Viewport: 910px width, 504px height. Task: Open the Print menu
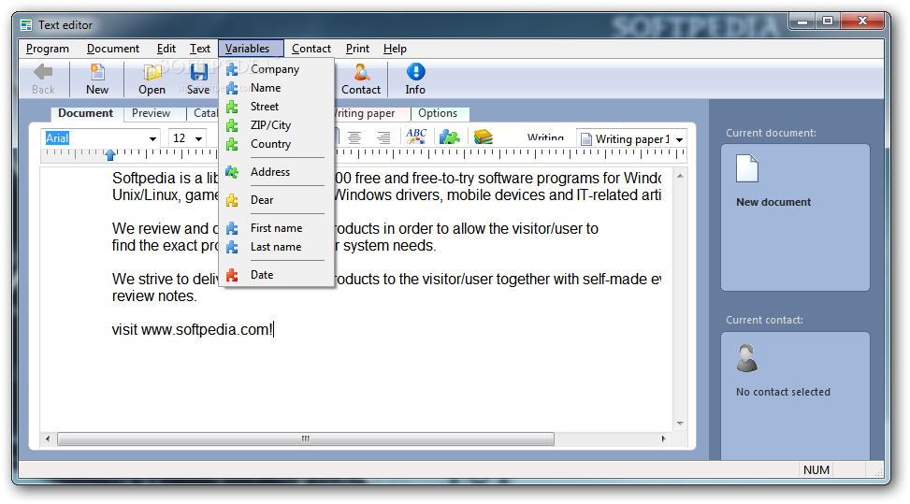pyautogui.click(x=357, y=49)
